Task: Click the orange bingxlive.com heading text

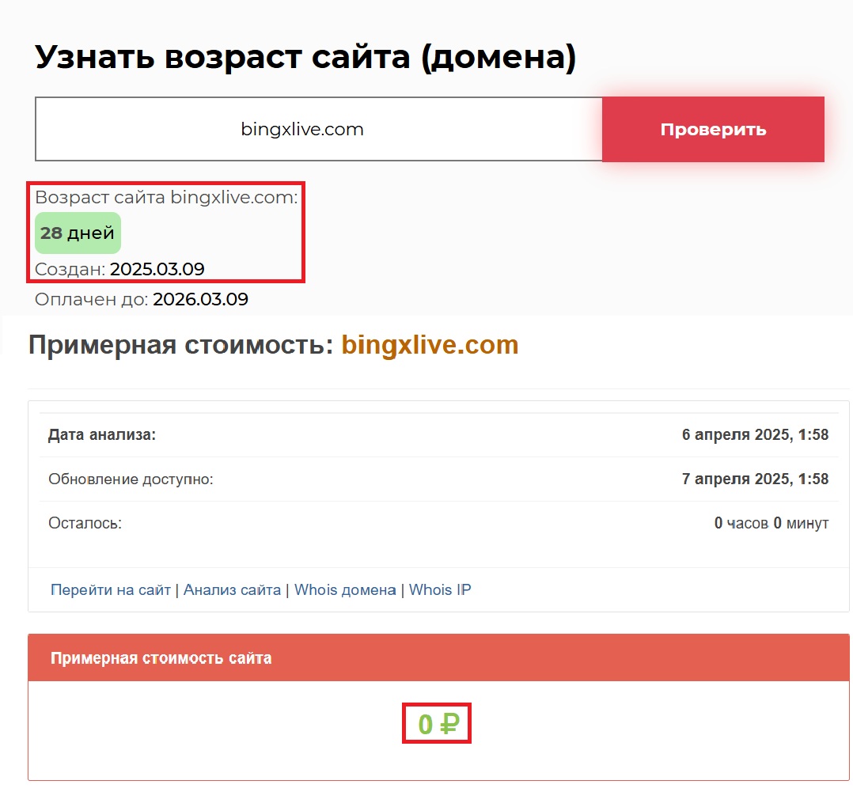Action: (430, 345)
